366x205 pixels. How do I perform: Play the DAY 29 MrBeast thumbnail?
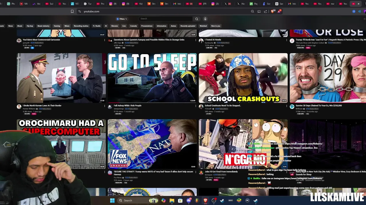(x=328, y=78)
